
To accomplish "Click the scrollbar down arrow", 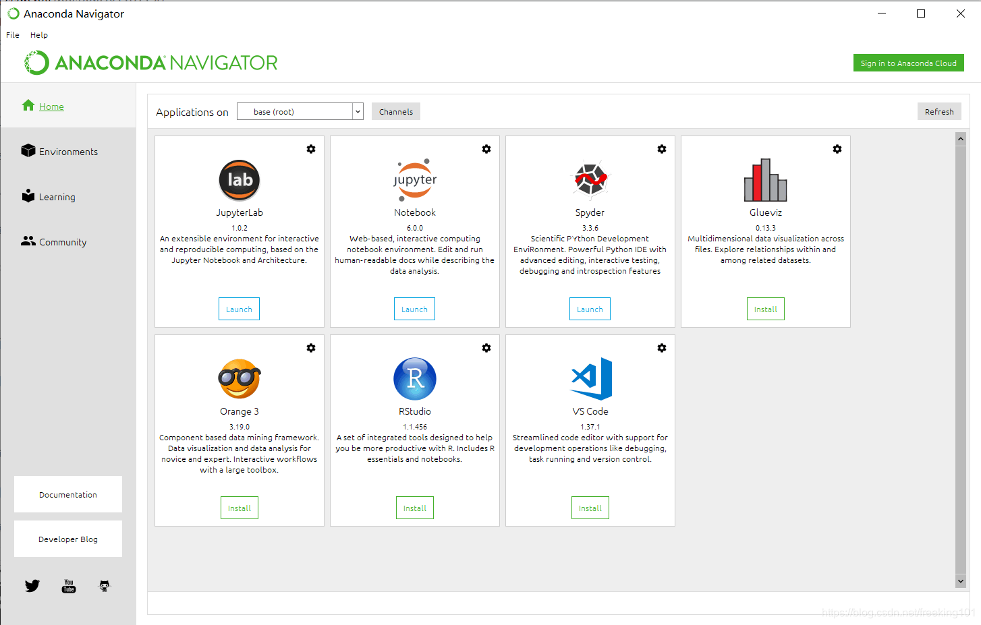I will pos(961,581).
